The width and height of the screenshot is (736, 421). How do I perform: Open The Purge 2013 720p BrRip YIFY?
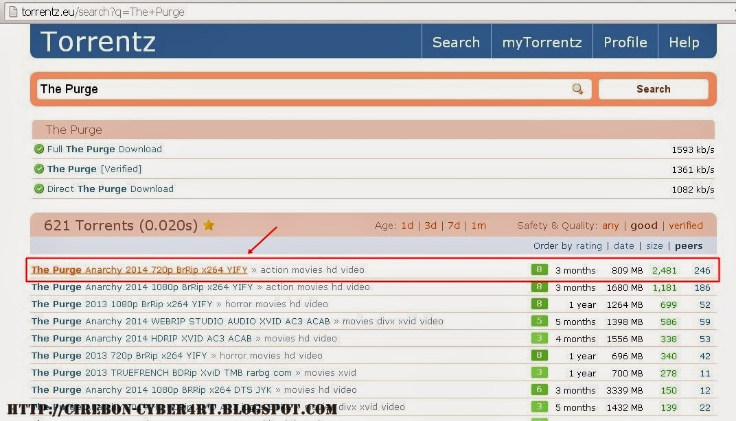pos(119,355)
